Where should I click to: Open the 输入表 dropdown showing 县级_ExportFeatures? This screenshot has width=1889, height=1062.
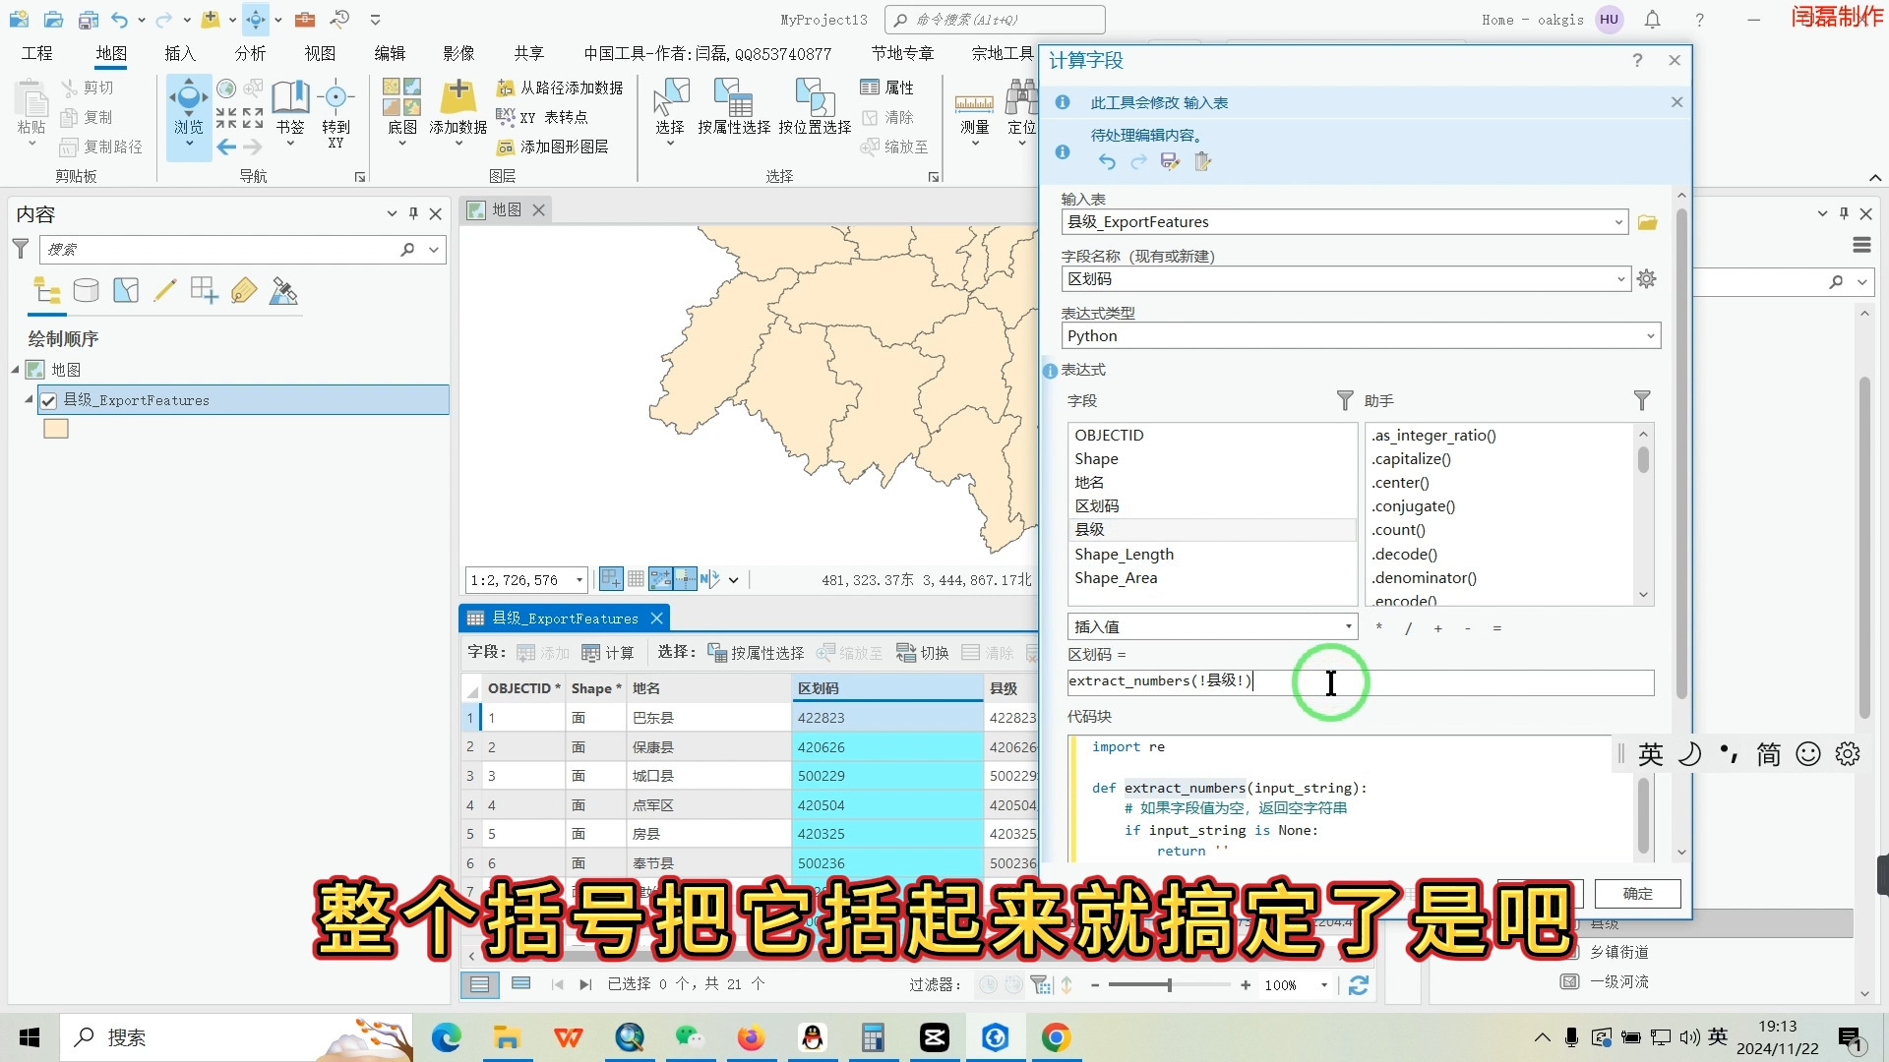pyautogui.click(x=1619, y=221)
